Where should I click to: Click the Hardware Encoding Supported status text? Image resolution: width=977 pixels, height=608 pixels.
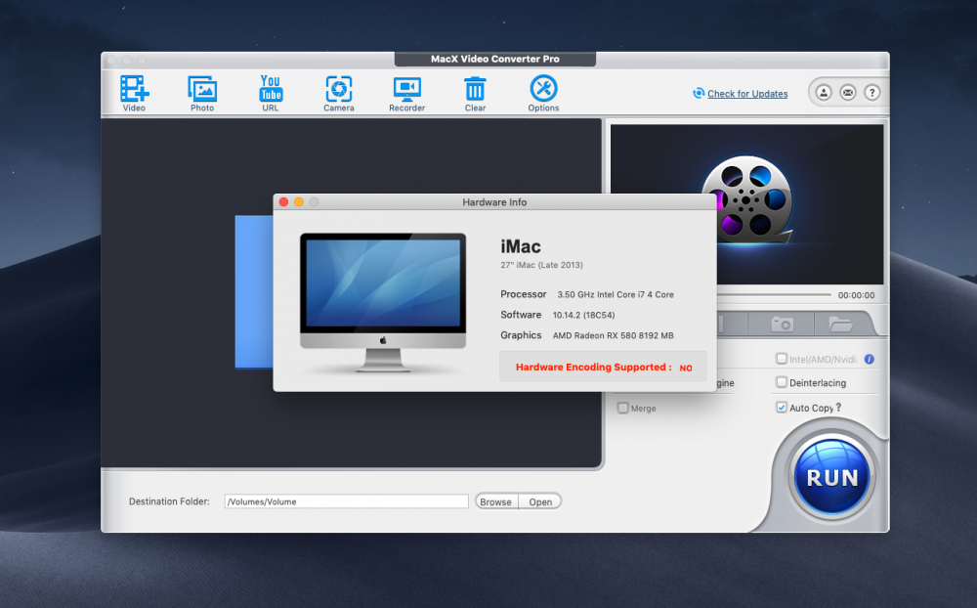click(603, 368)
